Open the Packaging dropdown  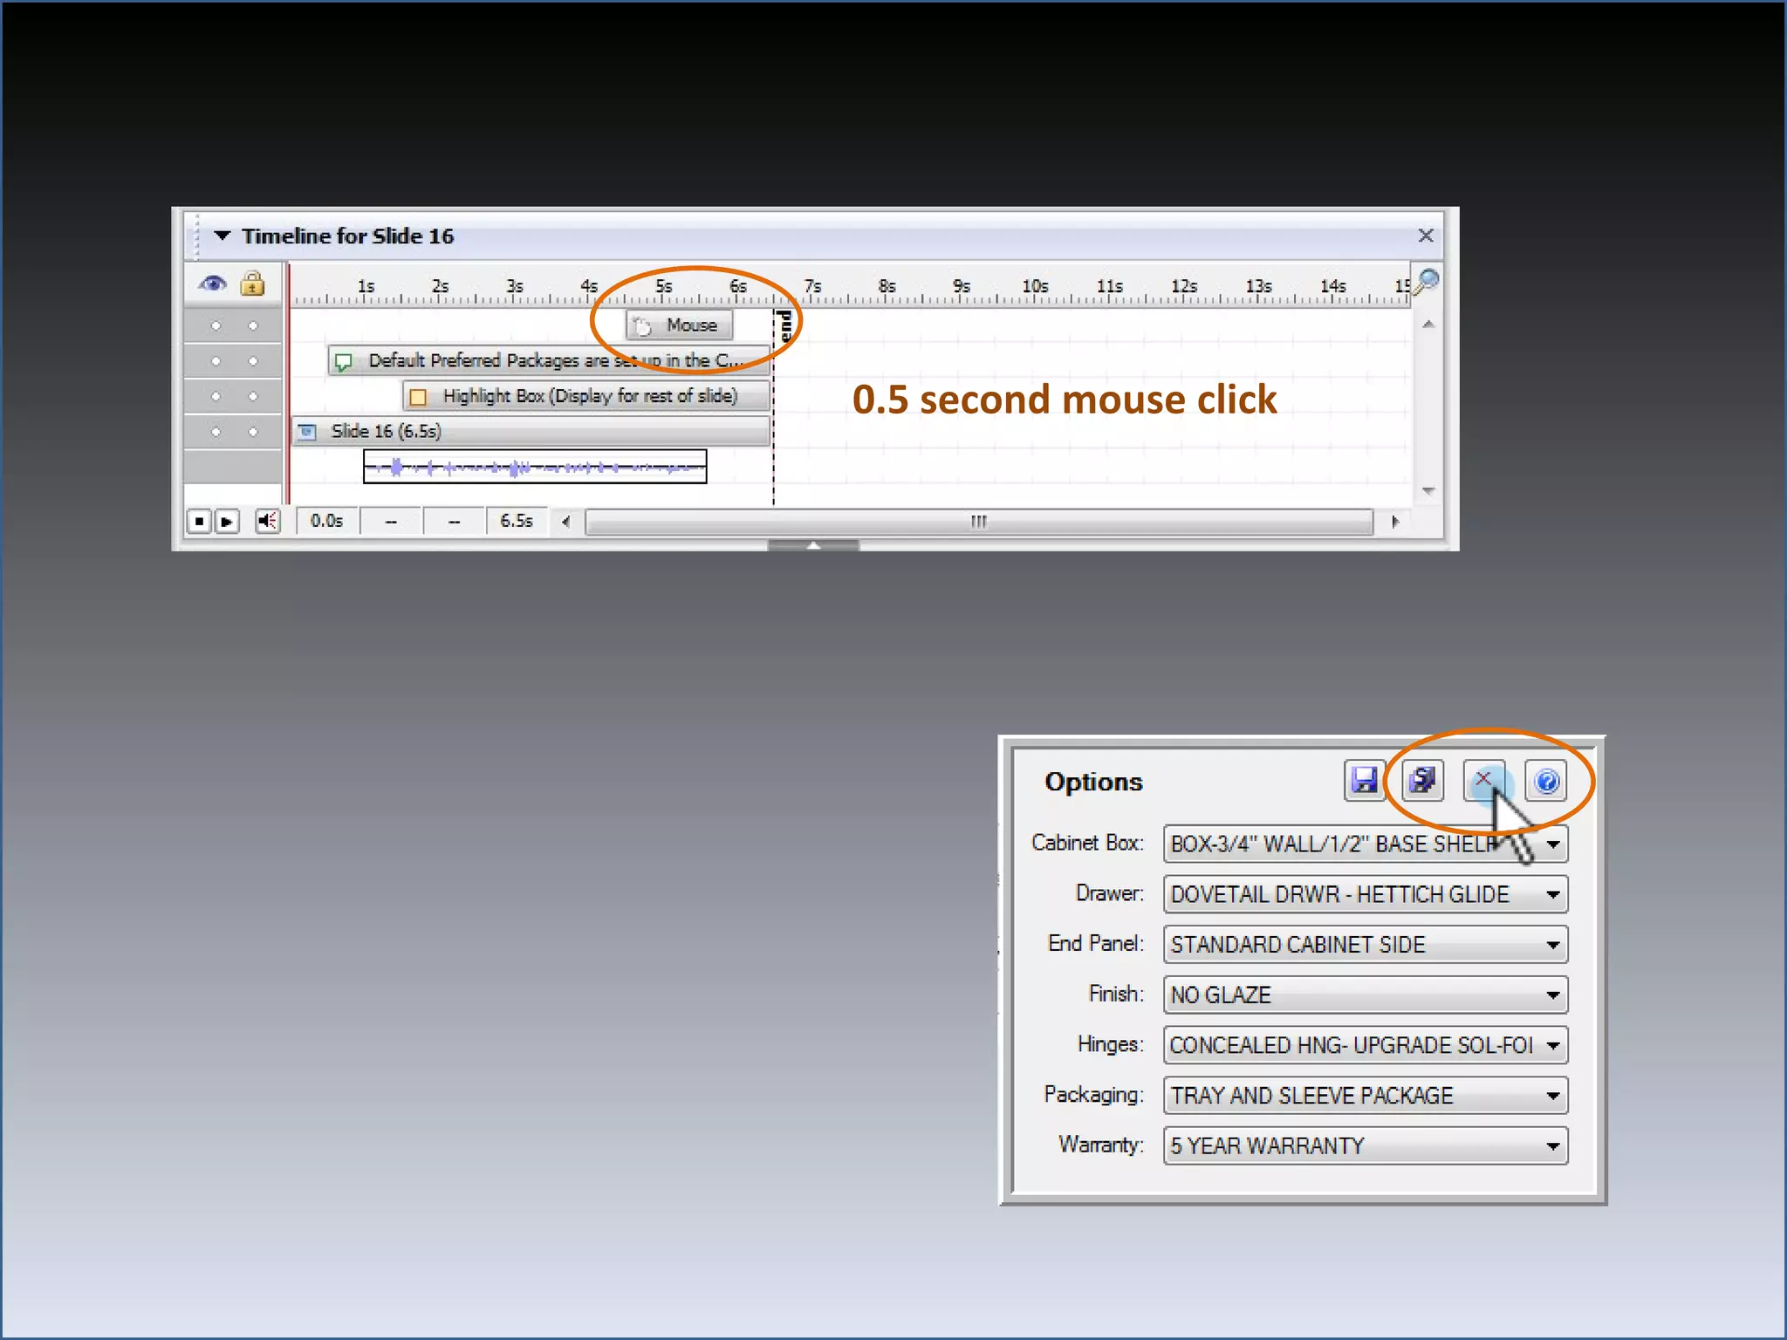[x=1366, y=1096]
